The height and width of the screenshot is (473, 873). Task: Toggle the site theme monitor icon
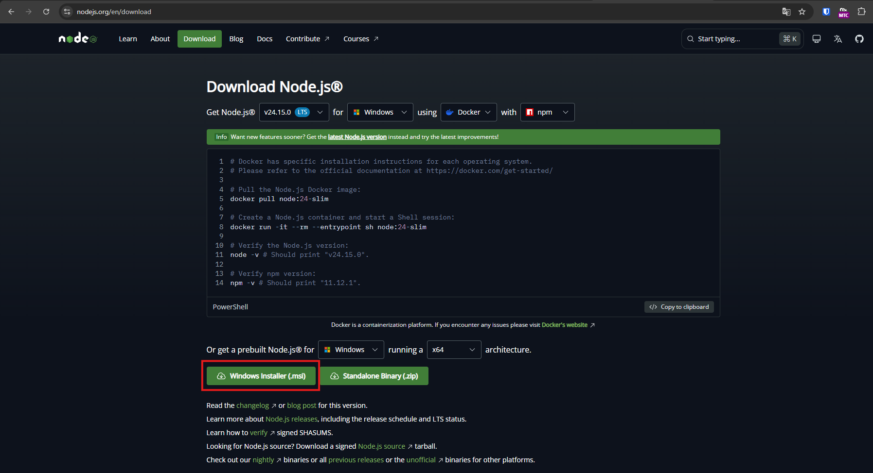pyautogui.click(x=817, y=39)
